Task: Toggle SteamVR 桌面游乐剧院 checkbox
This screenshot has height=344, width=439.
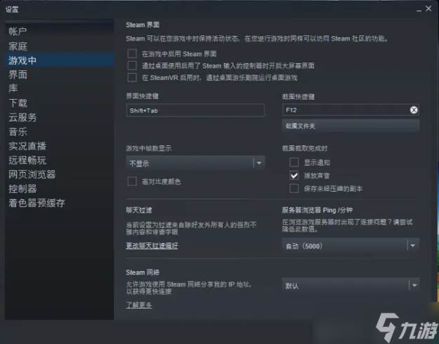Action: point(132,77)
